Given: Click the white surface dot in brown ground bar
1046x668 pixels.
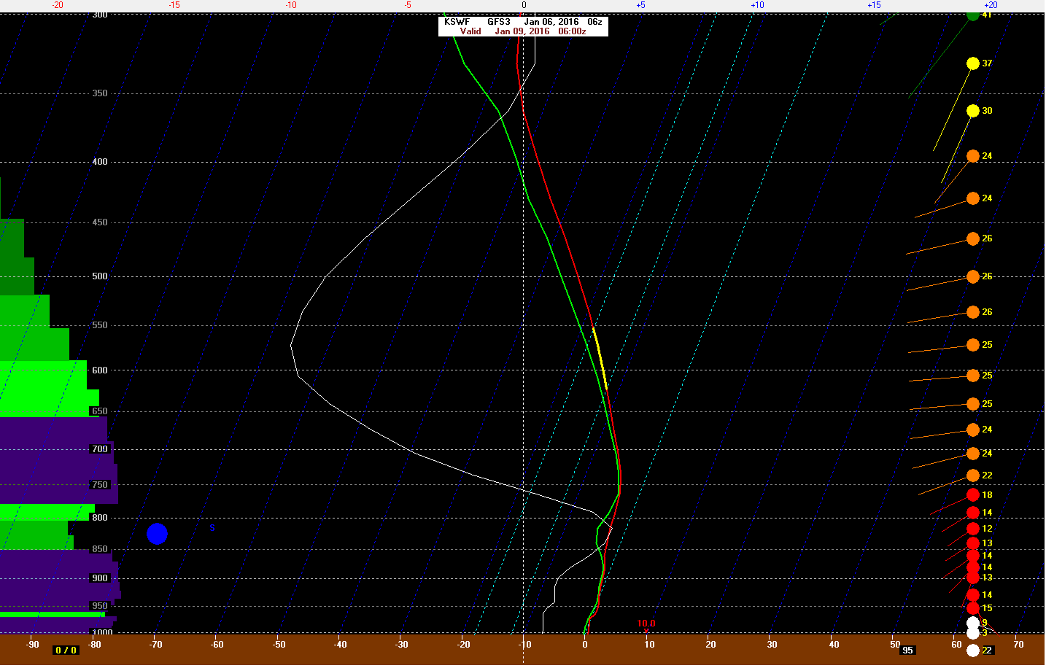Looking at the screenshot, I should tap(972, 650).
